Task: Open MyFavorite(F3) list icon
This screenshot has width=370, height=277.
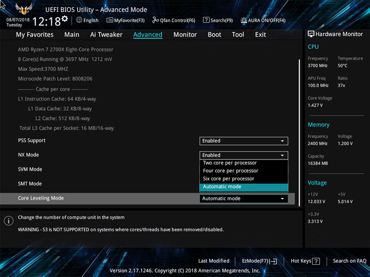Action: (x=109, y=20)
